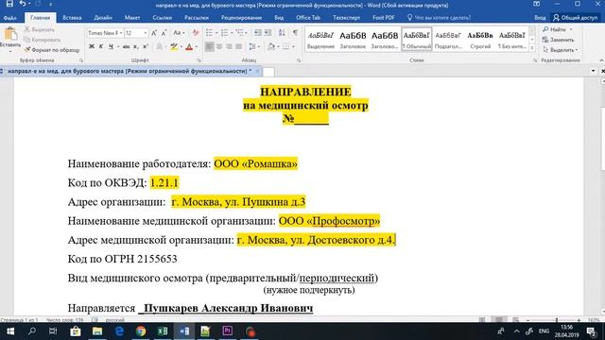Open Excel from taskbar
Screen dimensions: 605x340
pyautogui.click(x=163, y=331)
